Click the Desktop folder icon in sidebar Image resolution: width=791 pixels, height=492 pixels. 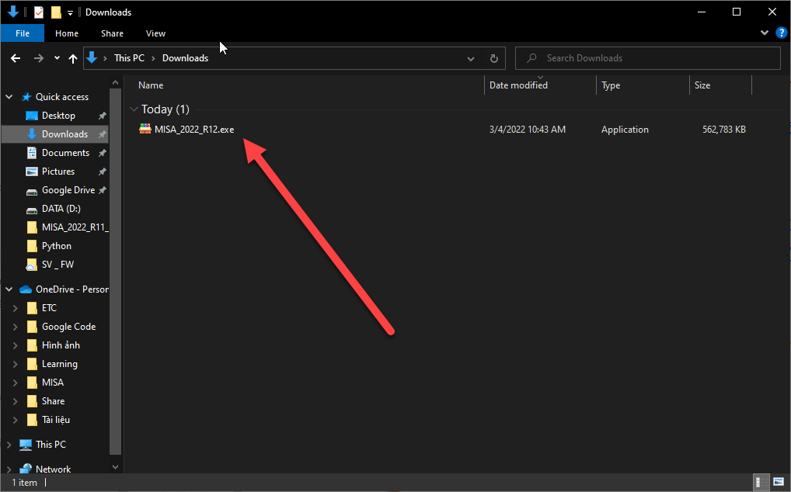tap(31, 116)
